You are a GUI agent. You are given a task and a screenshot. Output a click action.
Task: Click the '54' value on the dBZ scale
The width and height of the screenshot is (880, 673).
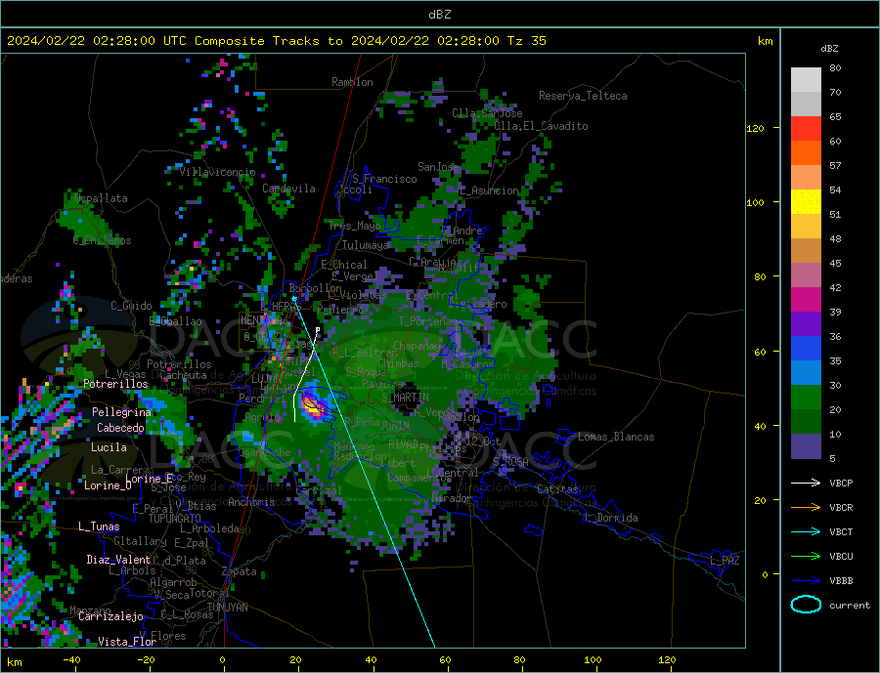[835, 189]
